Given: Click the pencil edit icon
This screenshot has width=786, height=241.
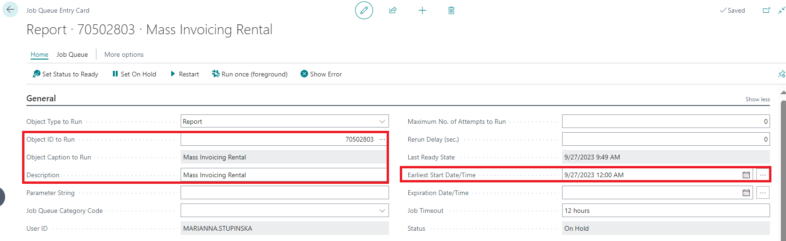Looking at the screenshot, I should (x=364, y=10).
